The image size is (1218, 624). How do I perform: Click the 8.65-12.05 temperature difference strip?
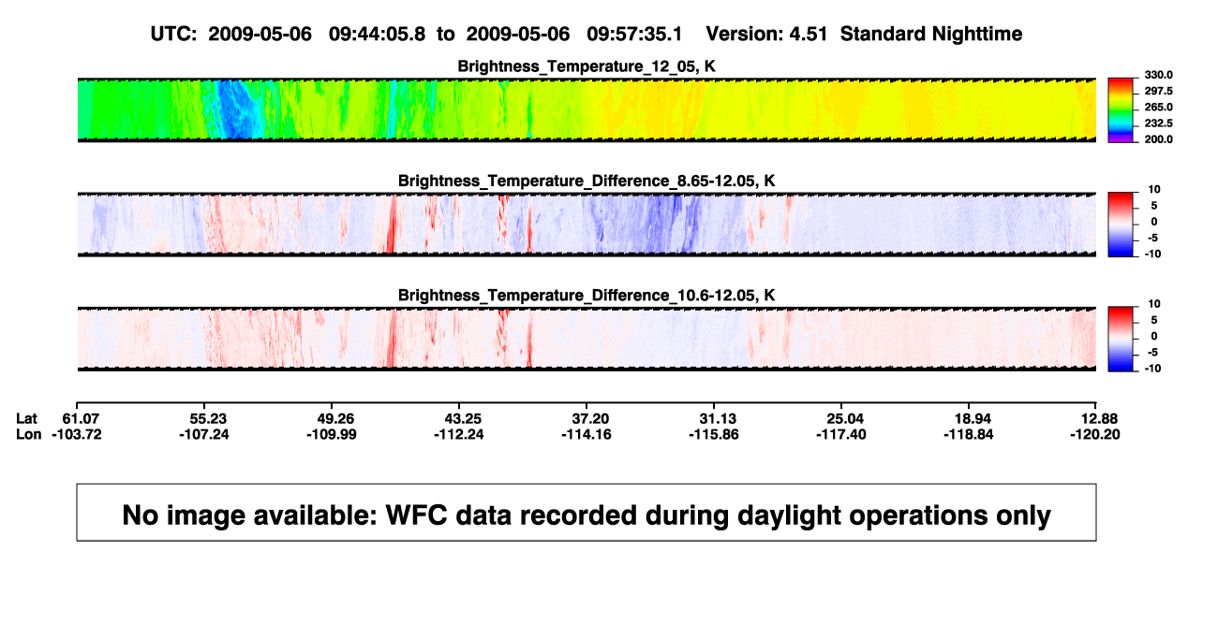pos(587,224)
